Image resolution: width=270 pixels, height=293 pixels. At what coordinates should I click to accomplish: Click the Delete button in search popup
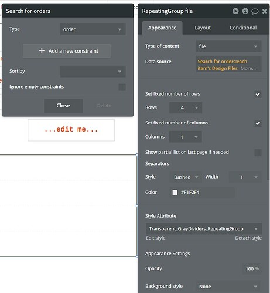104,106
